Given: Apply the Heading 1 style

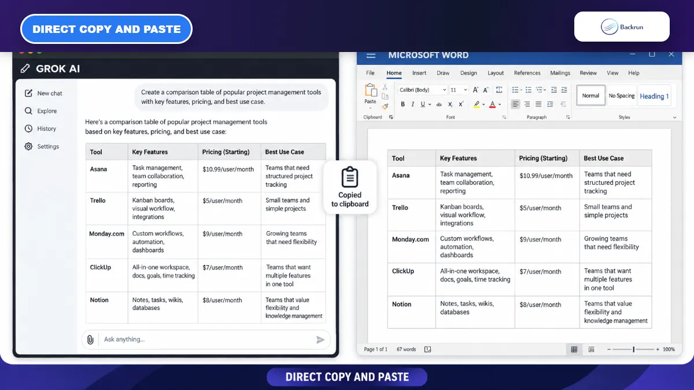Looking at the screenshot, I should point(654,96).
